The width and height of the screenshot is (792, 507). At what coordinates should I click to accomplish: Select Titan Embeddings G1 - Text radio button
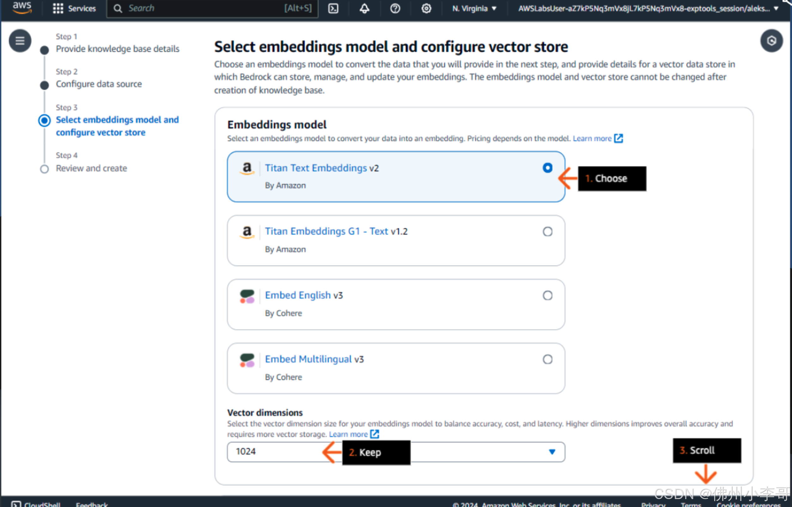point(547,231)
